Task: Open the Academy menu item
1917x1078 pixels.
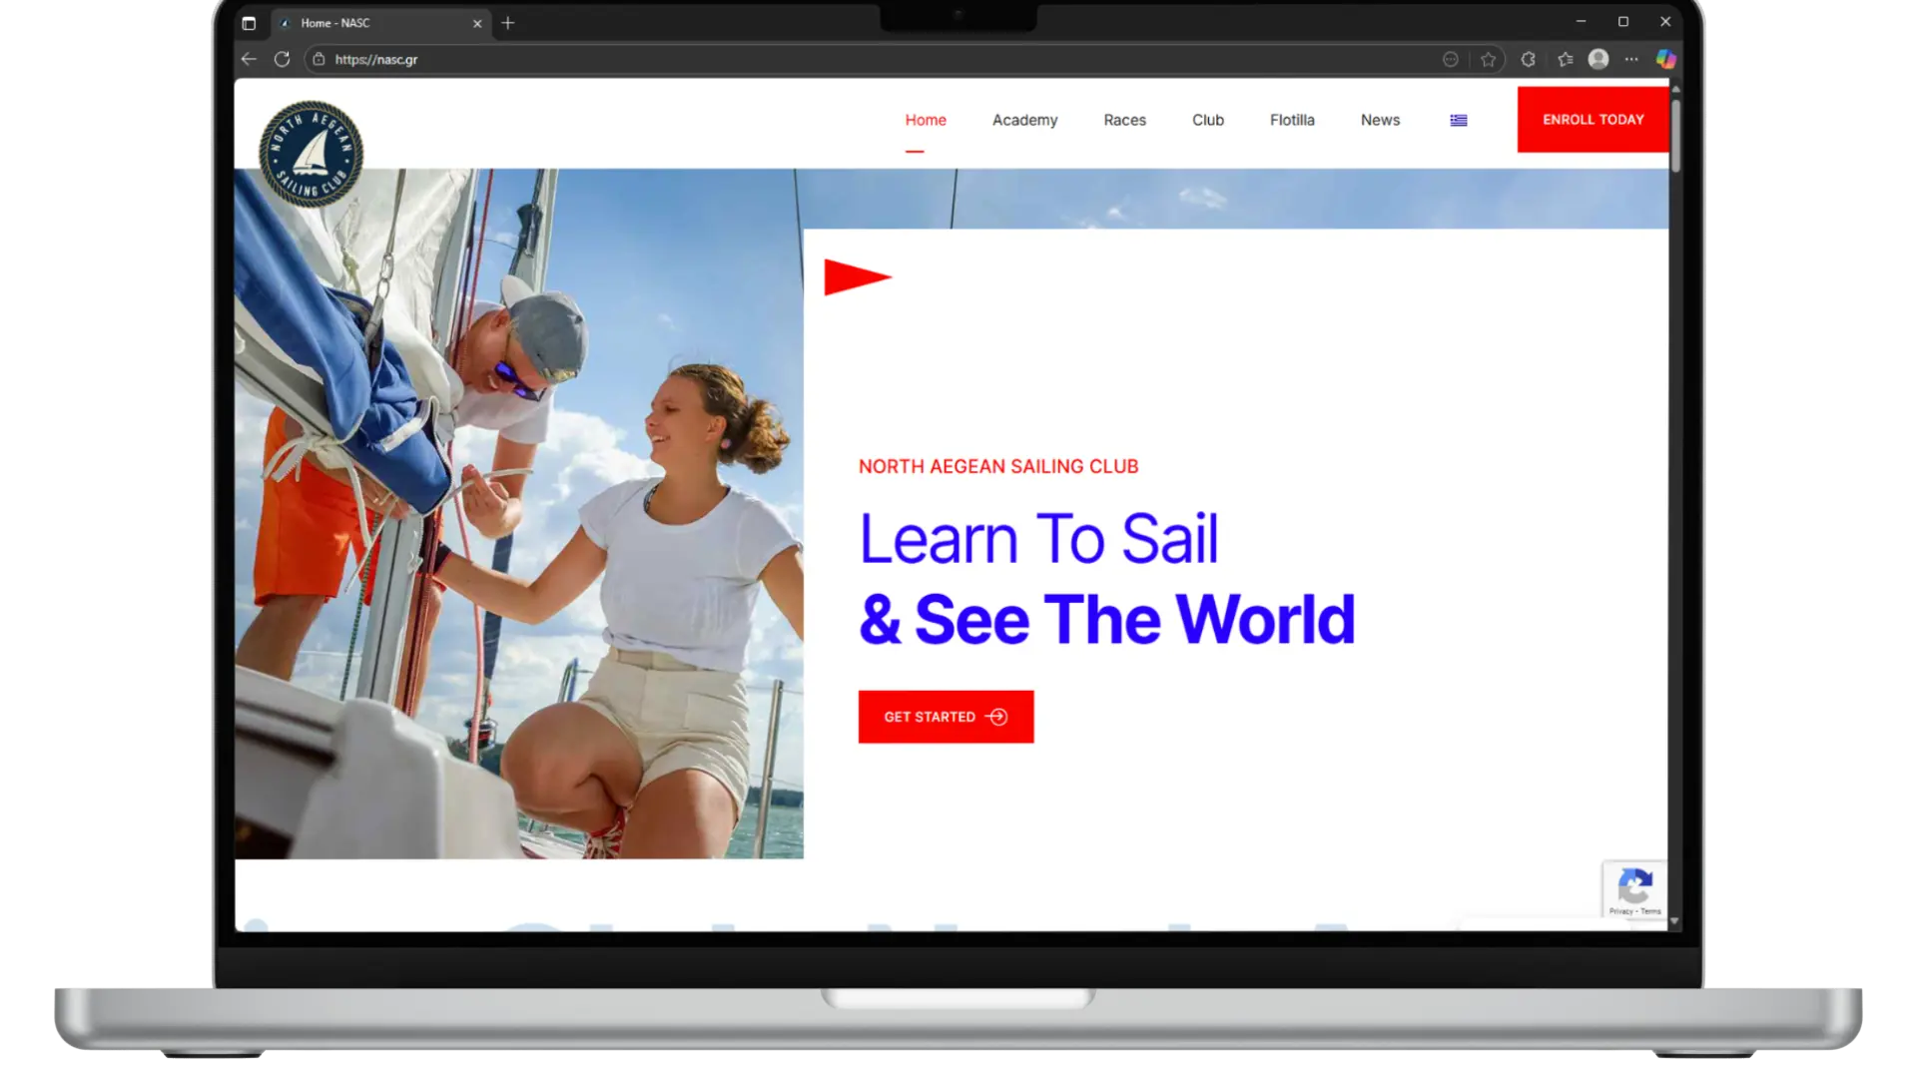Action: tap(1024, 120)
